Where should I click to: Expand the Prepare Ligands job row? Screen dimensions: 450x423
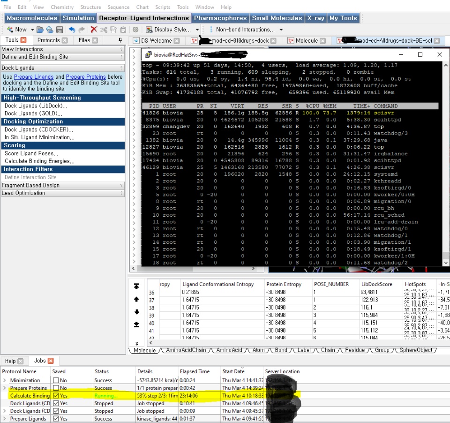(x=4, y=419)
